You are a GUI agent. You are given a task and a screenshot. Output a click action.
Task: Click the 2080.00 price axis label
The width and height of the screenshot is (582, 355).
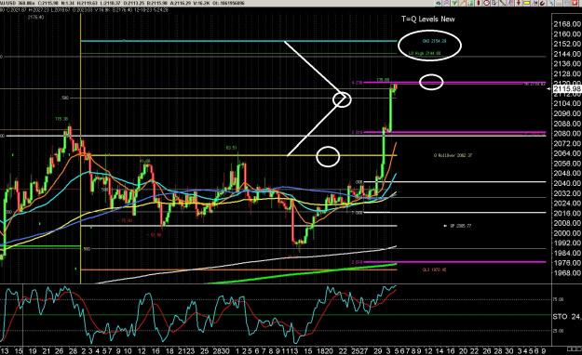pos(567,134)
